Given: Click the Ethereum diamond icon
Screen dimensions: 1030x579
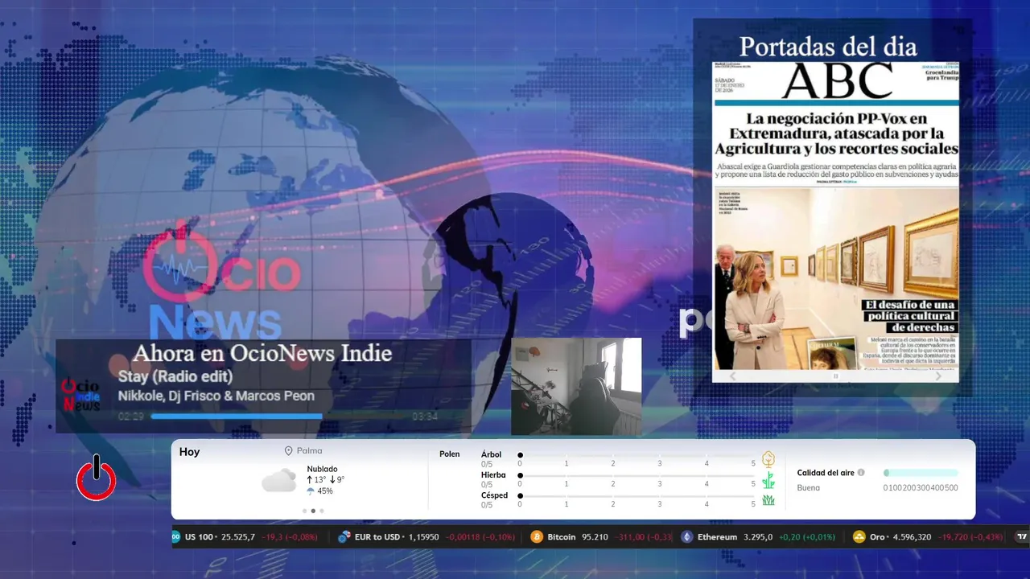Looking at the screenshot, I should coord(686,537).
